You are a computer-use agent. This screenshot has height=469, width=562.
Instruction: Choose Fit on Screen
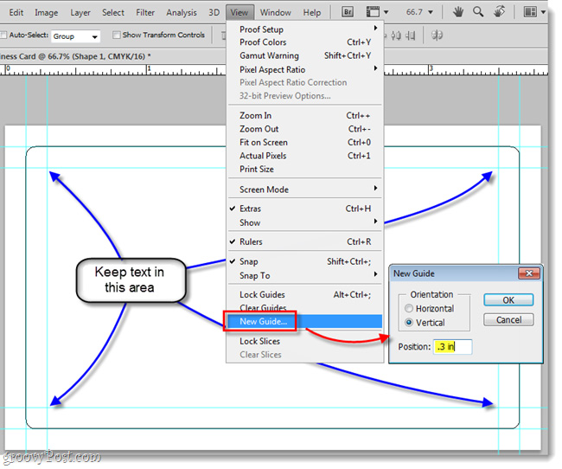[304, 142]
